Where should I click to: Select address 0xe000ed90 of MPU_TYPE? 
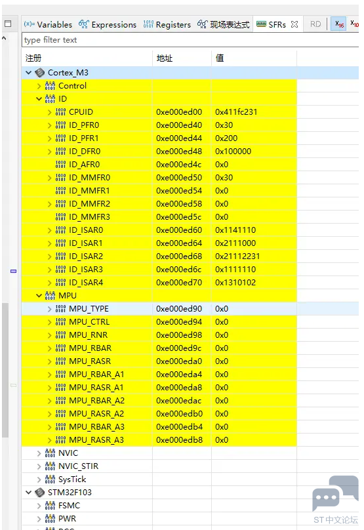179,309
